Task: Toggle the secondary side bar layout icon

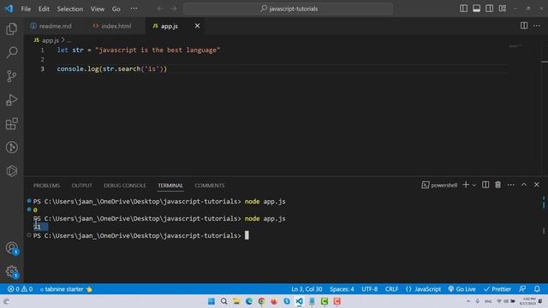Action: [489, 9]
